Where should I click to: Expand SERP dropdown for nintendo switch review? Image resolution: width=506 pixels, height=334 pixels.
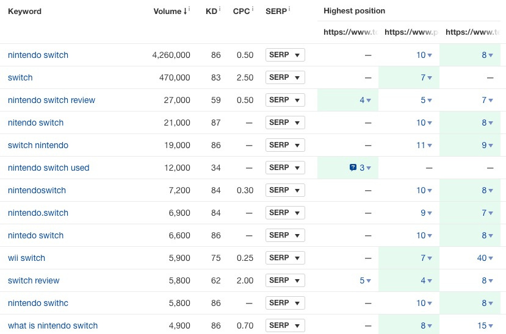[285, 100]
